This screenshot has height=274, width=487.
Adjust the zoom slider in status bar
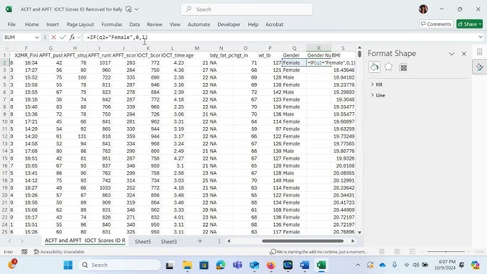(446, 251)
